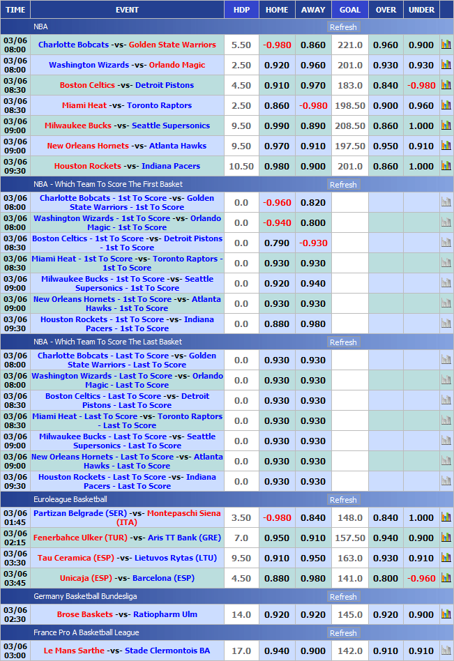The image size is (454, 661).
Task: Click the NBA section title
Action: (x=40, y=26)
